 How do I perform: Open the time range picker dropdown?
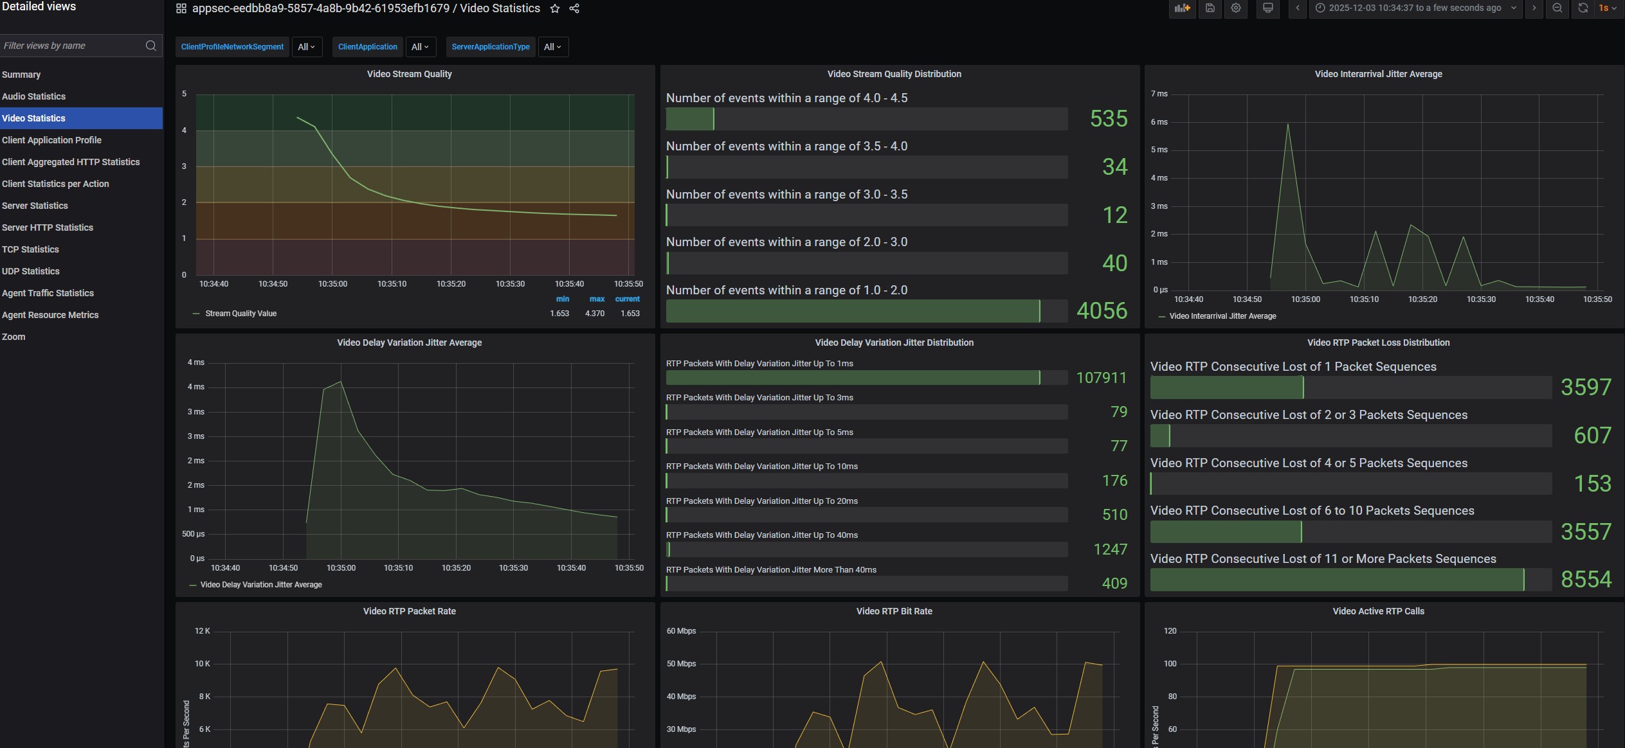[x=1415, y=8]
